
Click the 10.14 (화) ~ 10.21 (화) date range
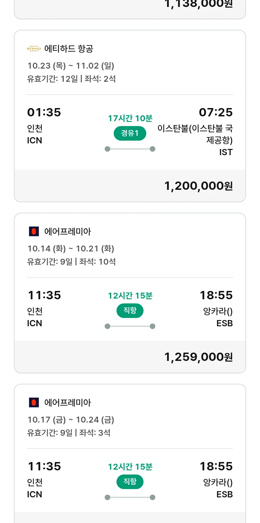71,249
